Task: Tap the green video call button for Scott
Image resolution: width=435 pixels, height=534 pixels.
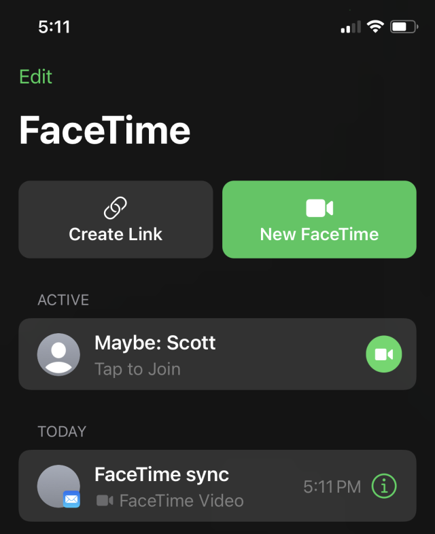Action: pos(384,354)
